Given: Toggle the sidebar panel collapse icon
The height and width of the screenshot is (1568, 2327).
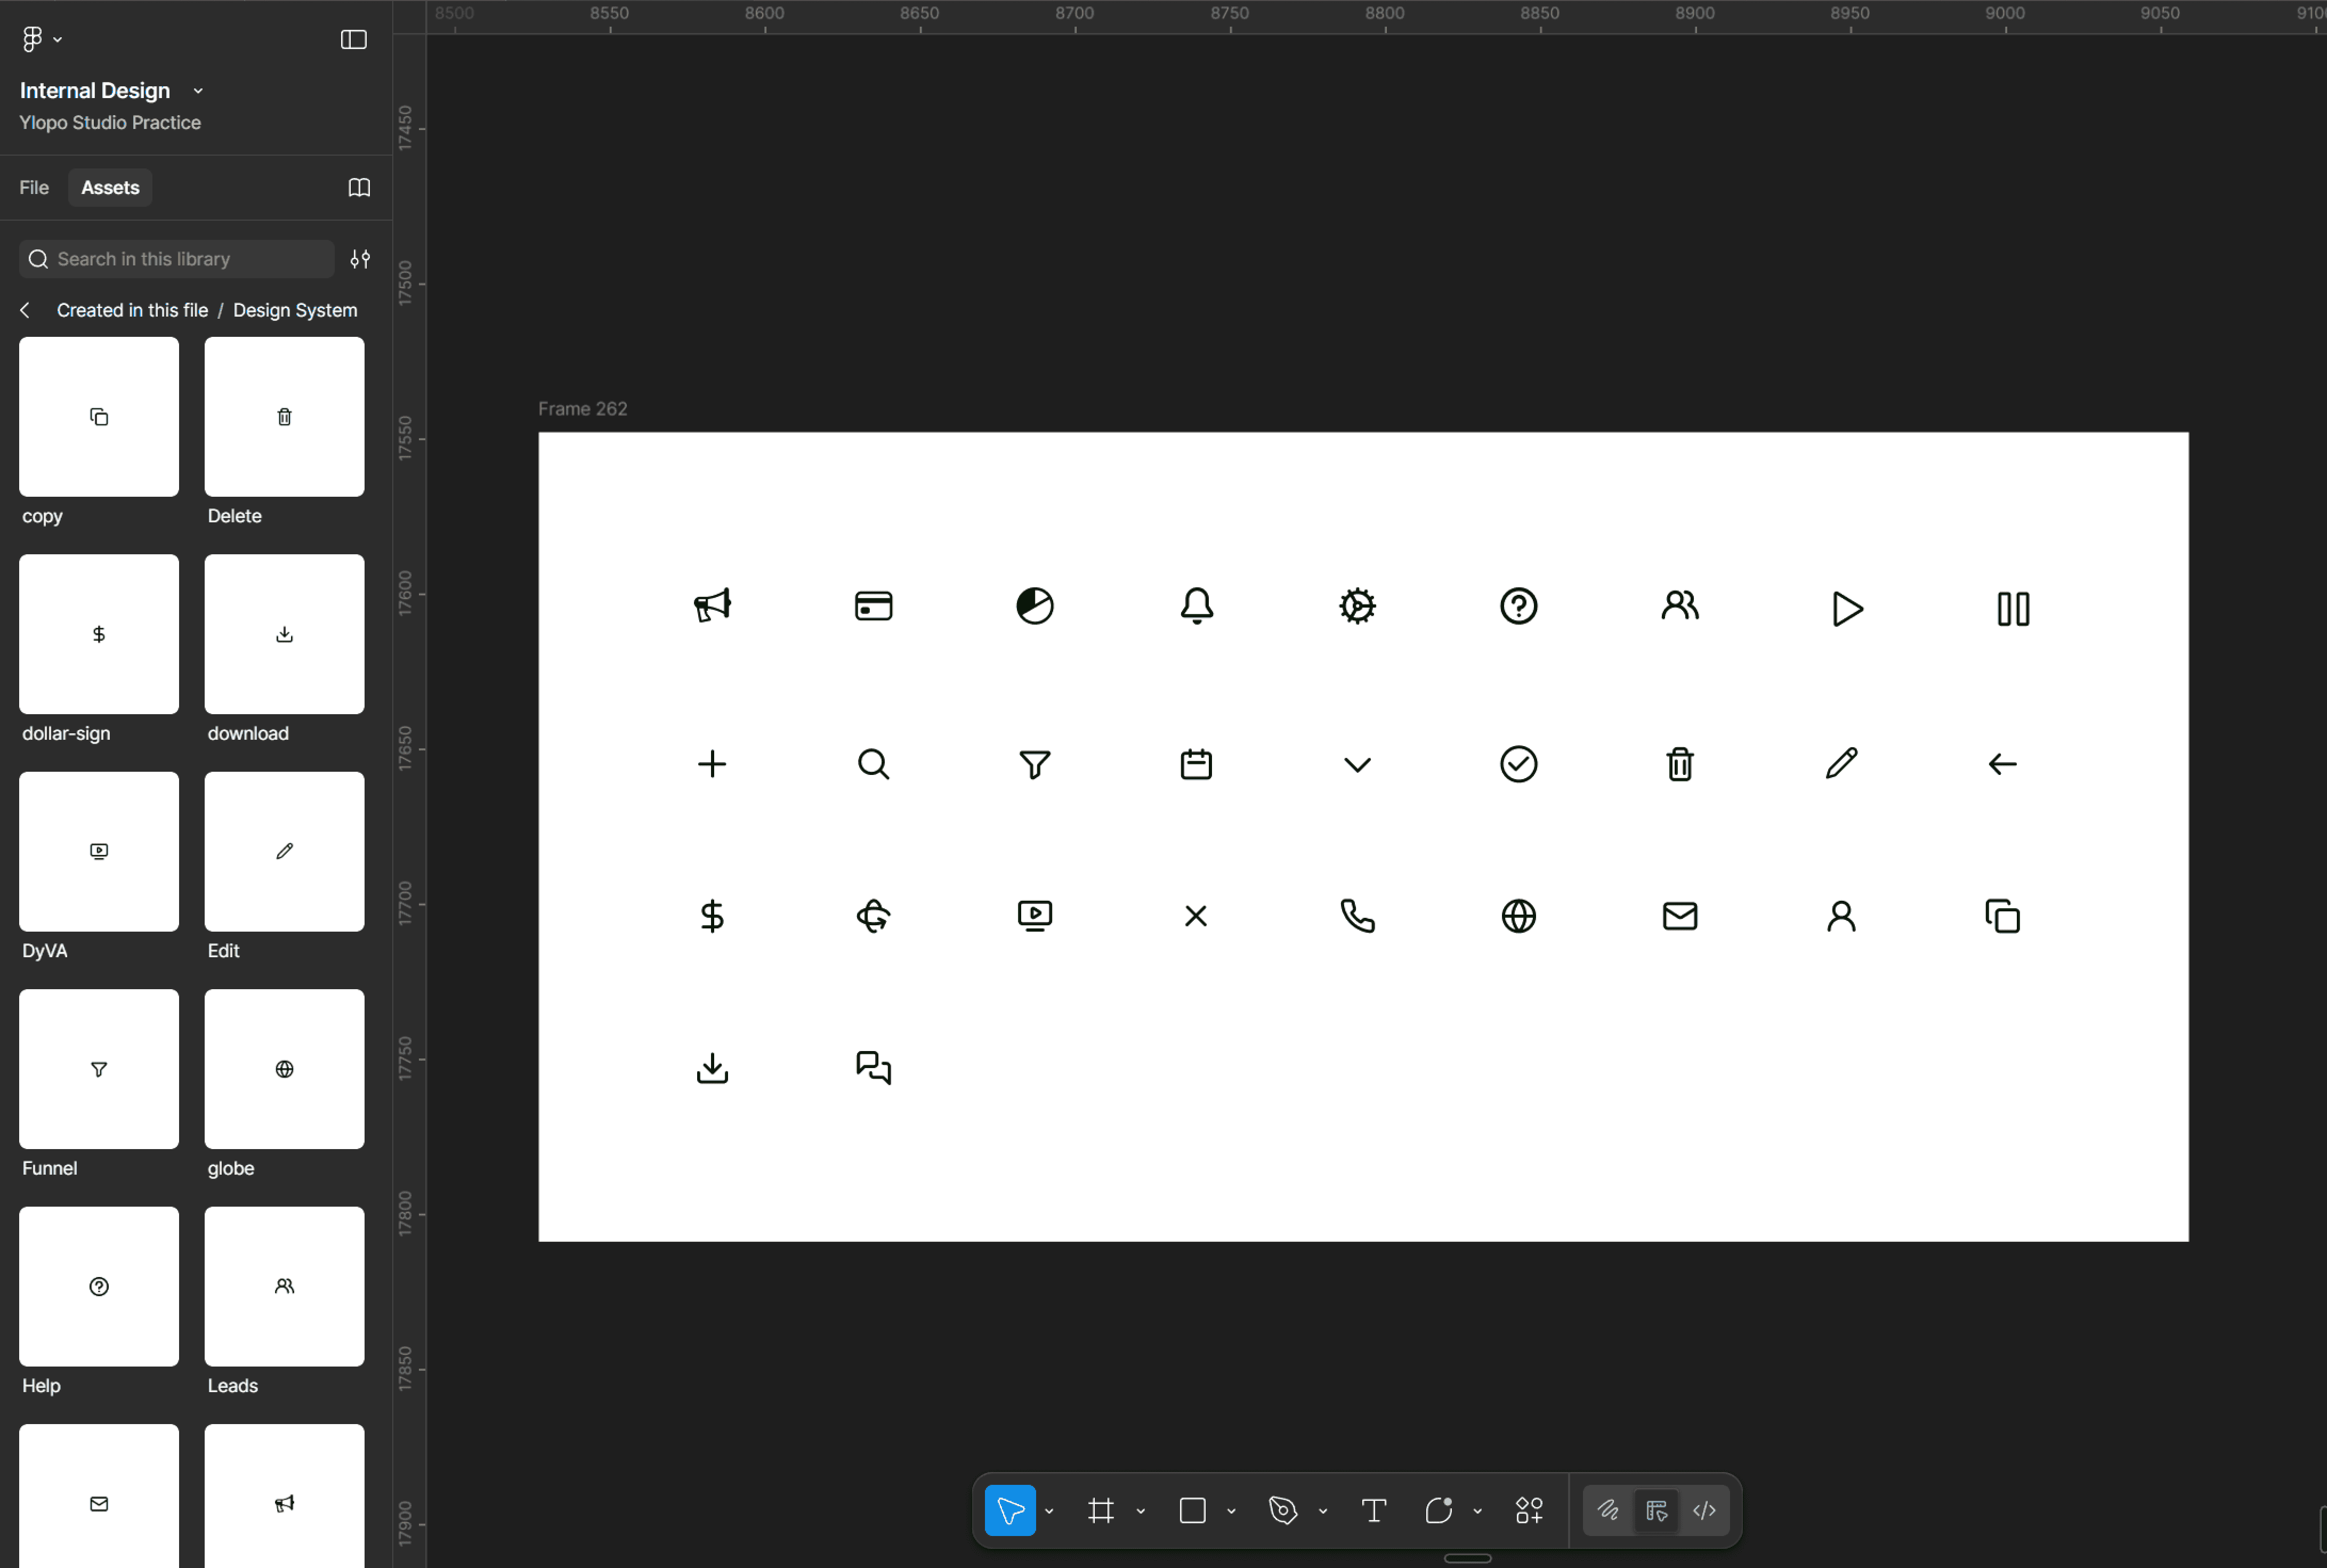Looking at the screenshot, I should pyautogui.click(x=353, y=39).
